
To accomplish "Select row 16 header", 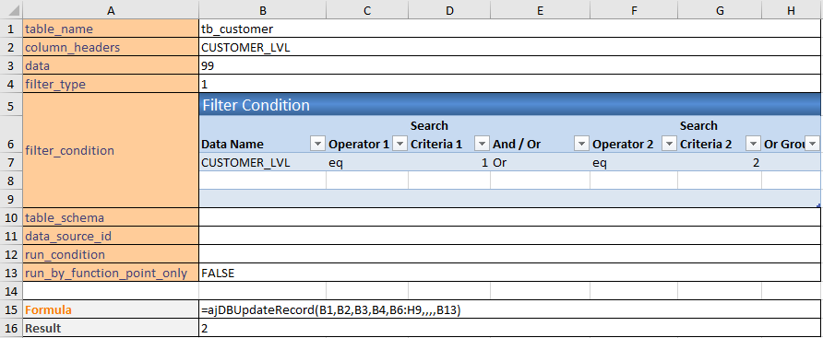I will point(11,329).
